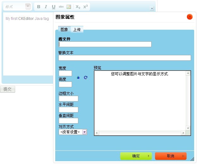
Task: Switch to the 上传 tab
Action: tap(77, 30)
